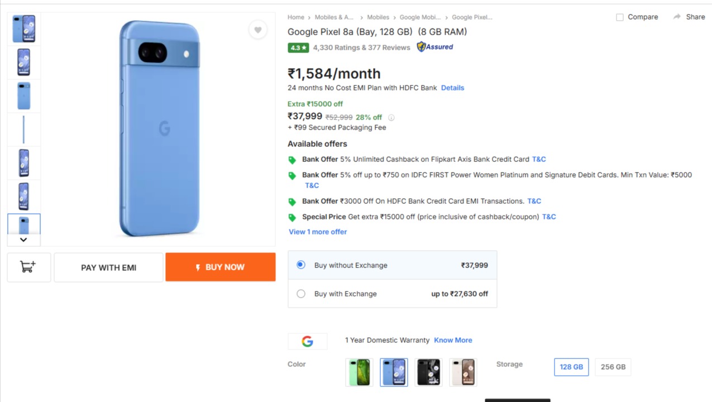Screen dimensions: 712x402
Task: Select Buy with Exchange option
Action: point(301,294)
